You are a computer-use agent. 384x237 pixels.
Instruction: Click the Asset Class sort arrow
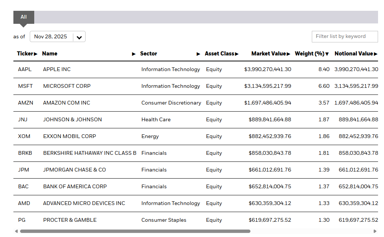pyautogui.click(x=237, y=54)
